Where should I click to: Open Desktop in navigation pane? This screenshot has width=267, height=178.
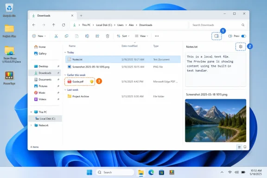[45, 66]
